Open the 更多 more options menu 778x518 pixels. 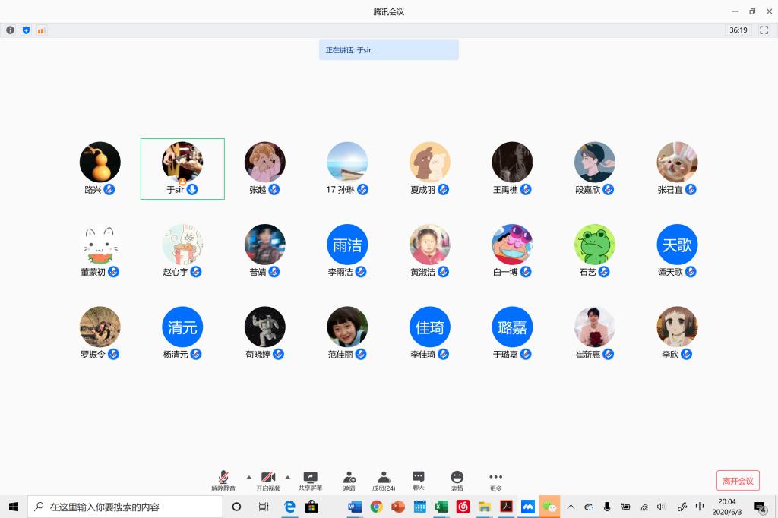click(495, 480)
